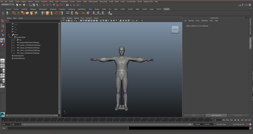Image resolution: width=253 pixels, height=134 pixels.
Task: Click the MEL command input field
Action: [66, 128]
